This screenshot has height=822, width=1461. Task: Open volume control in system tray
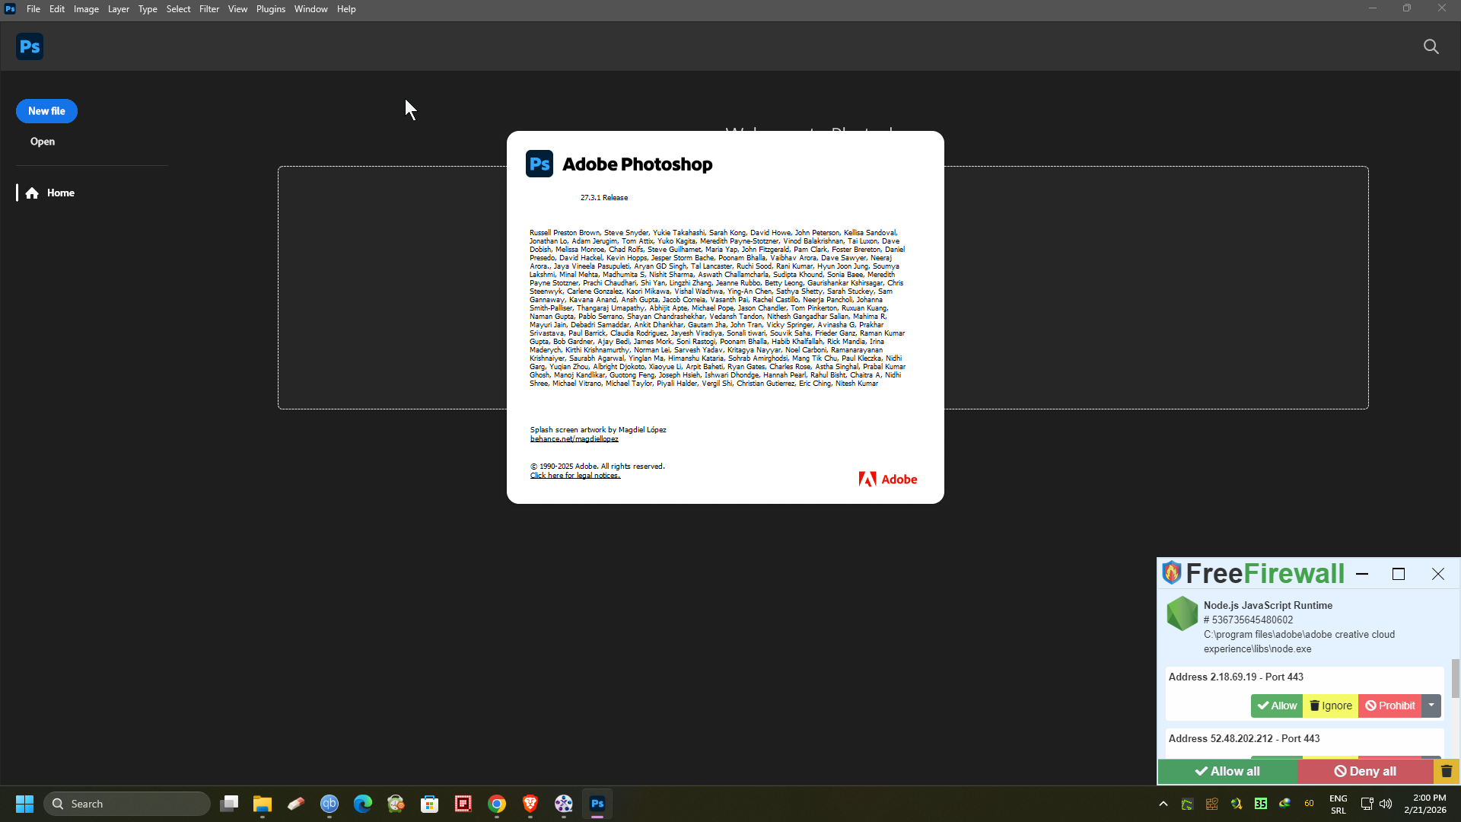[x=1386, y=804]
